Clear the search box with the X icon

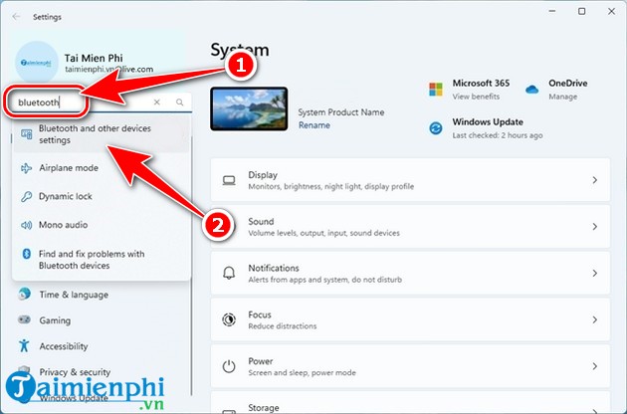click(x=157, y=103)
